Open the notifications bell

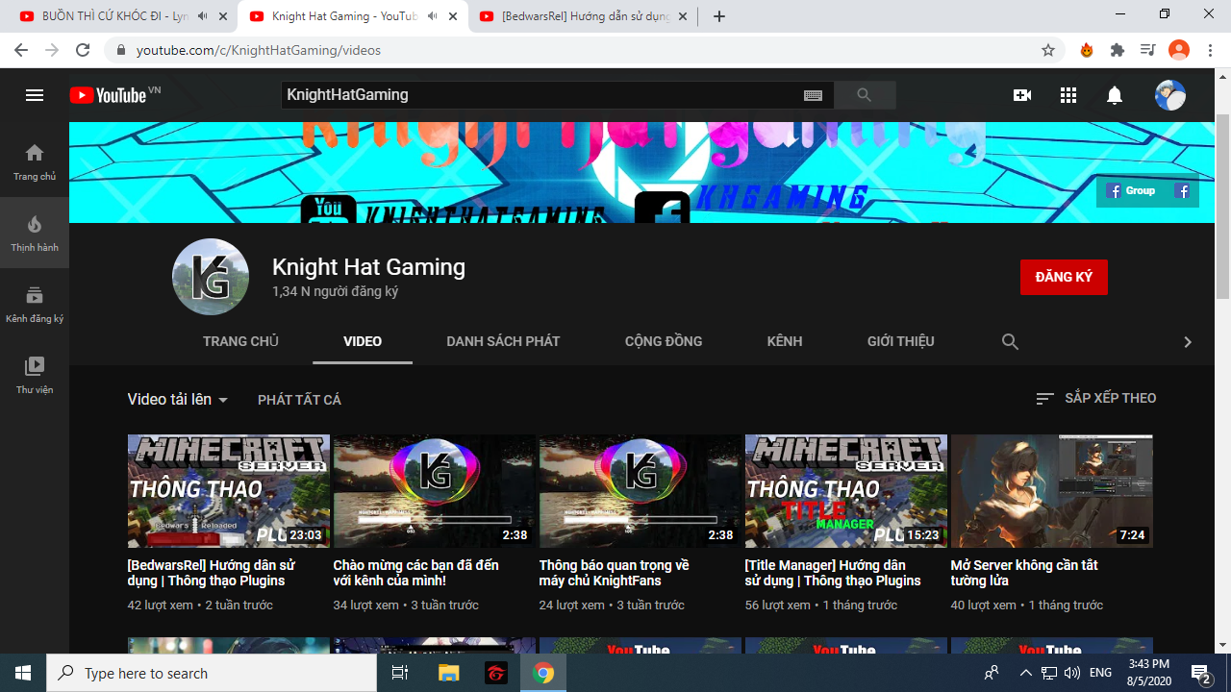point(1115,95)
